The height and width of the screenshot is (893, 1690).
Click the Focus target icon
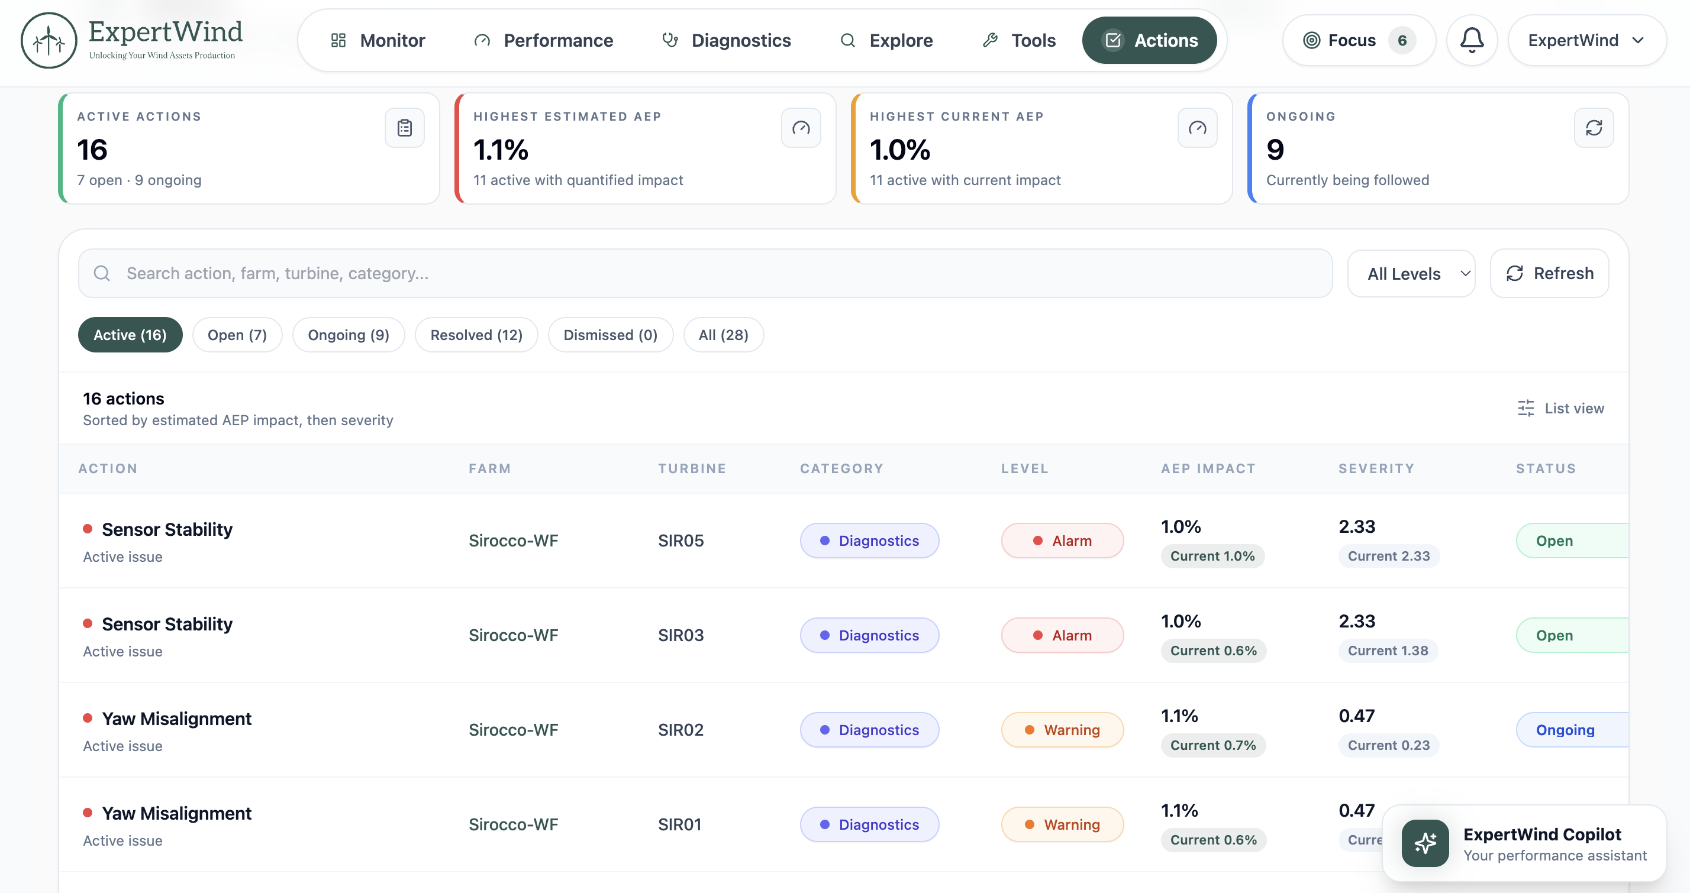coord(1311,40)
